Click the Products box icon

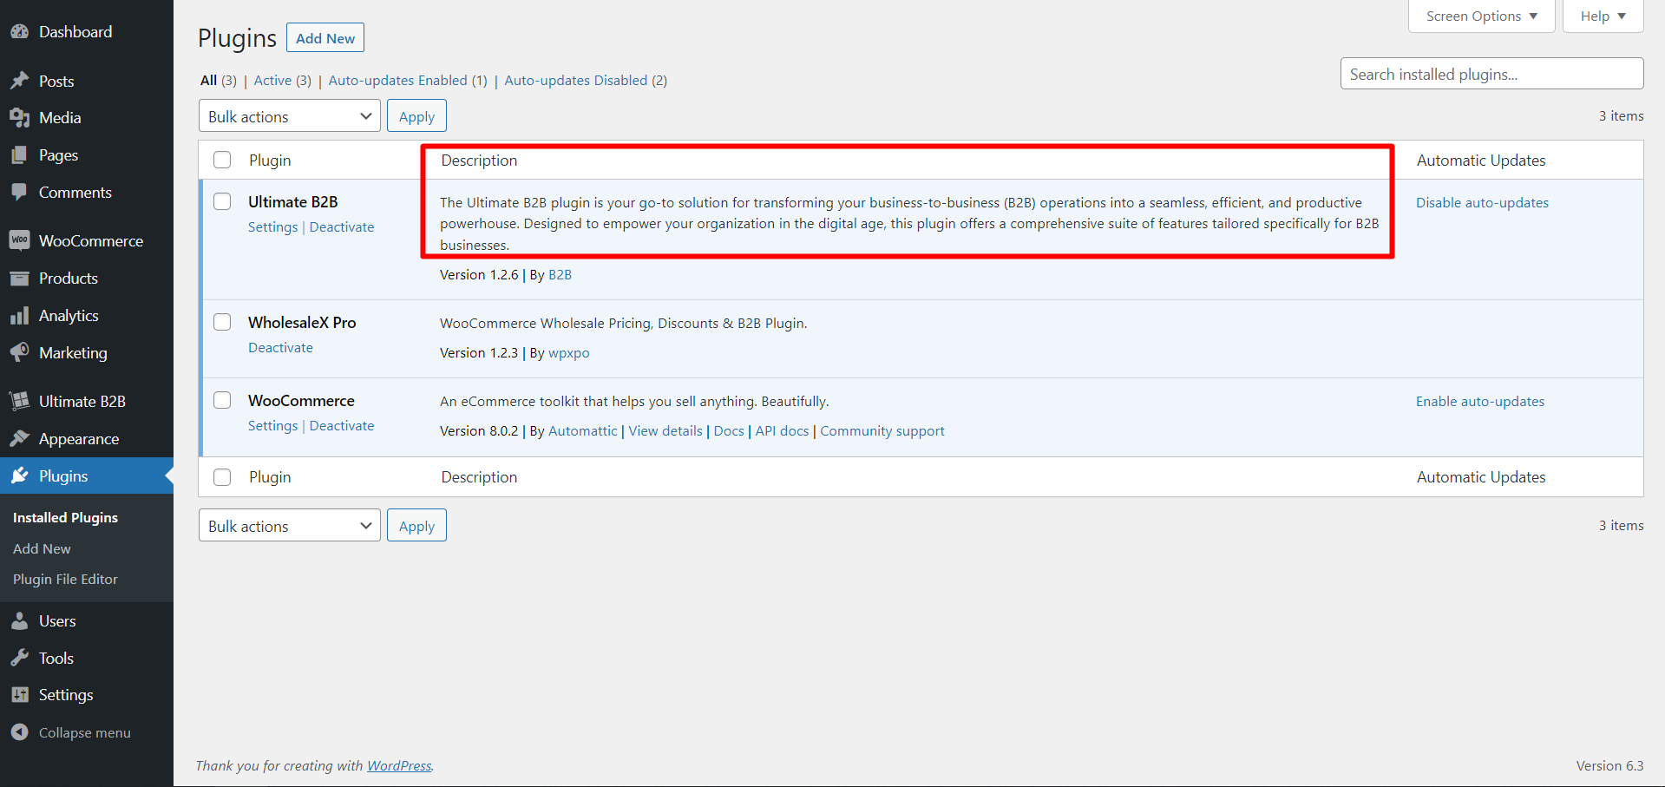coord(19,279)
